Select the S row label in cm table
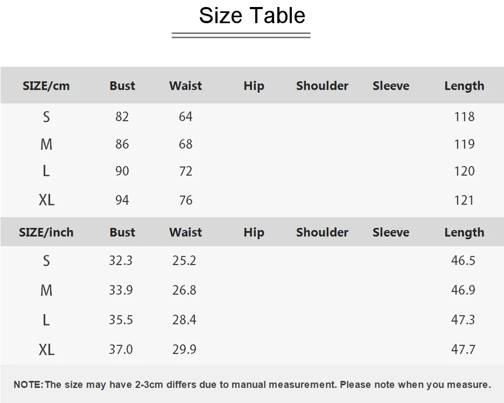 pyautogui.click(x=46, y=117)
